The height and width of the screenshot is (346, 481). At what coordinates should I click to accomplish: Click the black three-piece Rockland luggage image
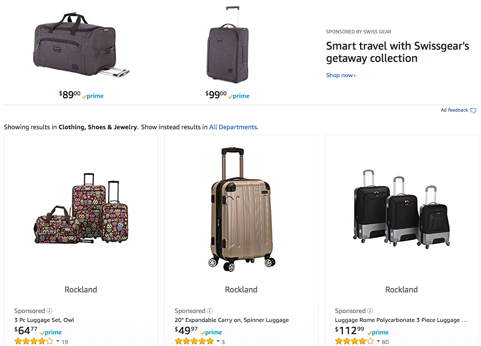[x=401, y=209]
